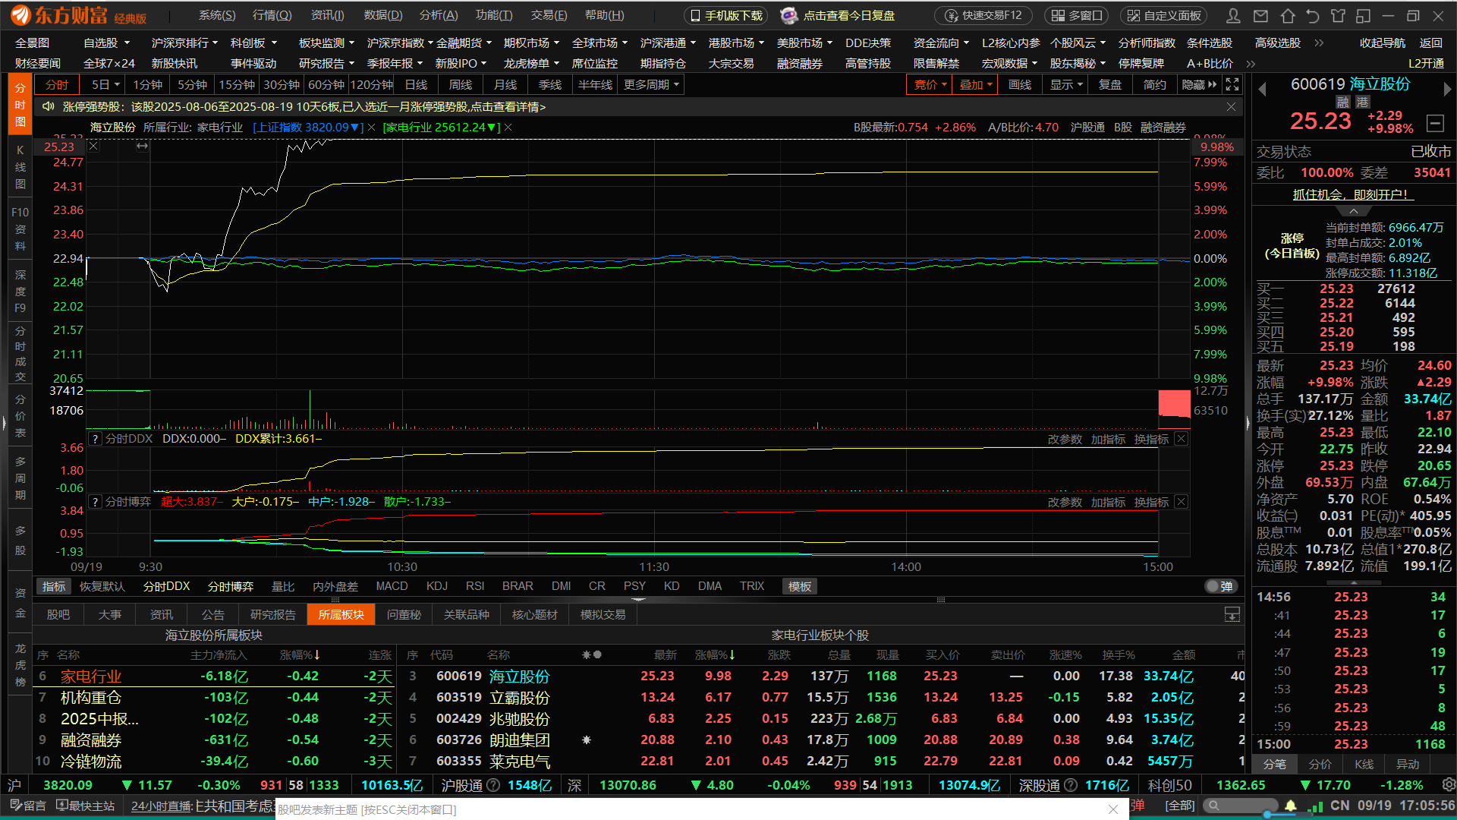The width and height of the screenshot is (1457, 820).
Task: Click 收起导航 collapse navigation
Action: 1383,43
